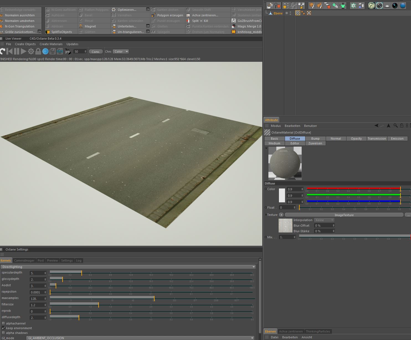Screen dimensions: 411x340
Task: Click the PF pick focus icon
Action: (x=68, y=52)
